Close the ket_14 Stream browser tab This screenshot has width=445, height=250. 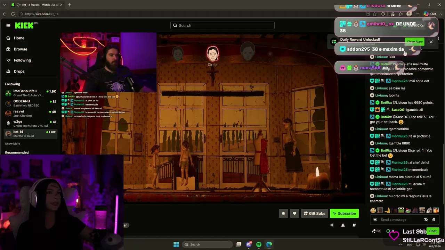pyautogui.click(x=61, y=5)
